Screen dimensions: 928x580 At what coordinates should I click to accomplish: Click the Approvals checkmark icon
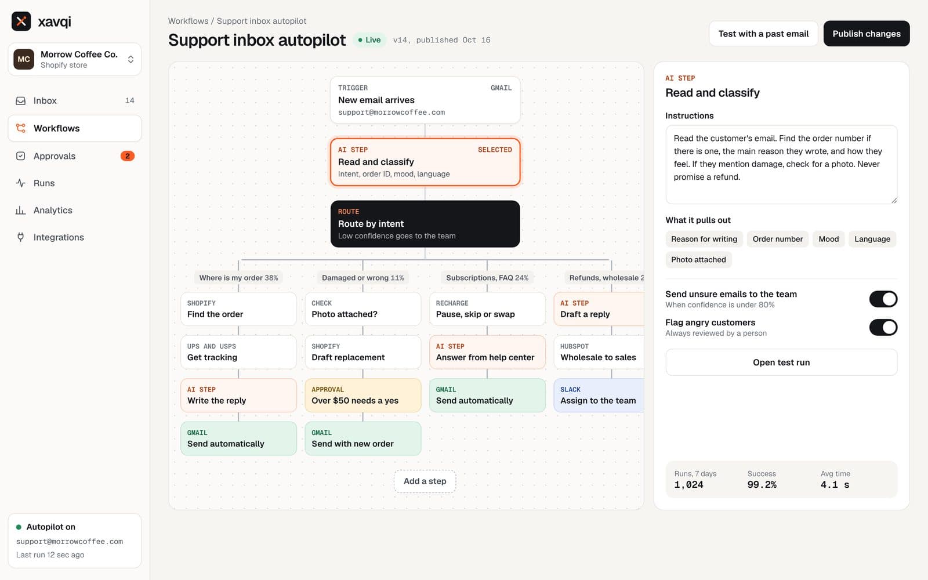tap(21, 156)
